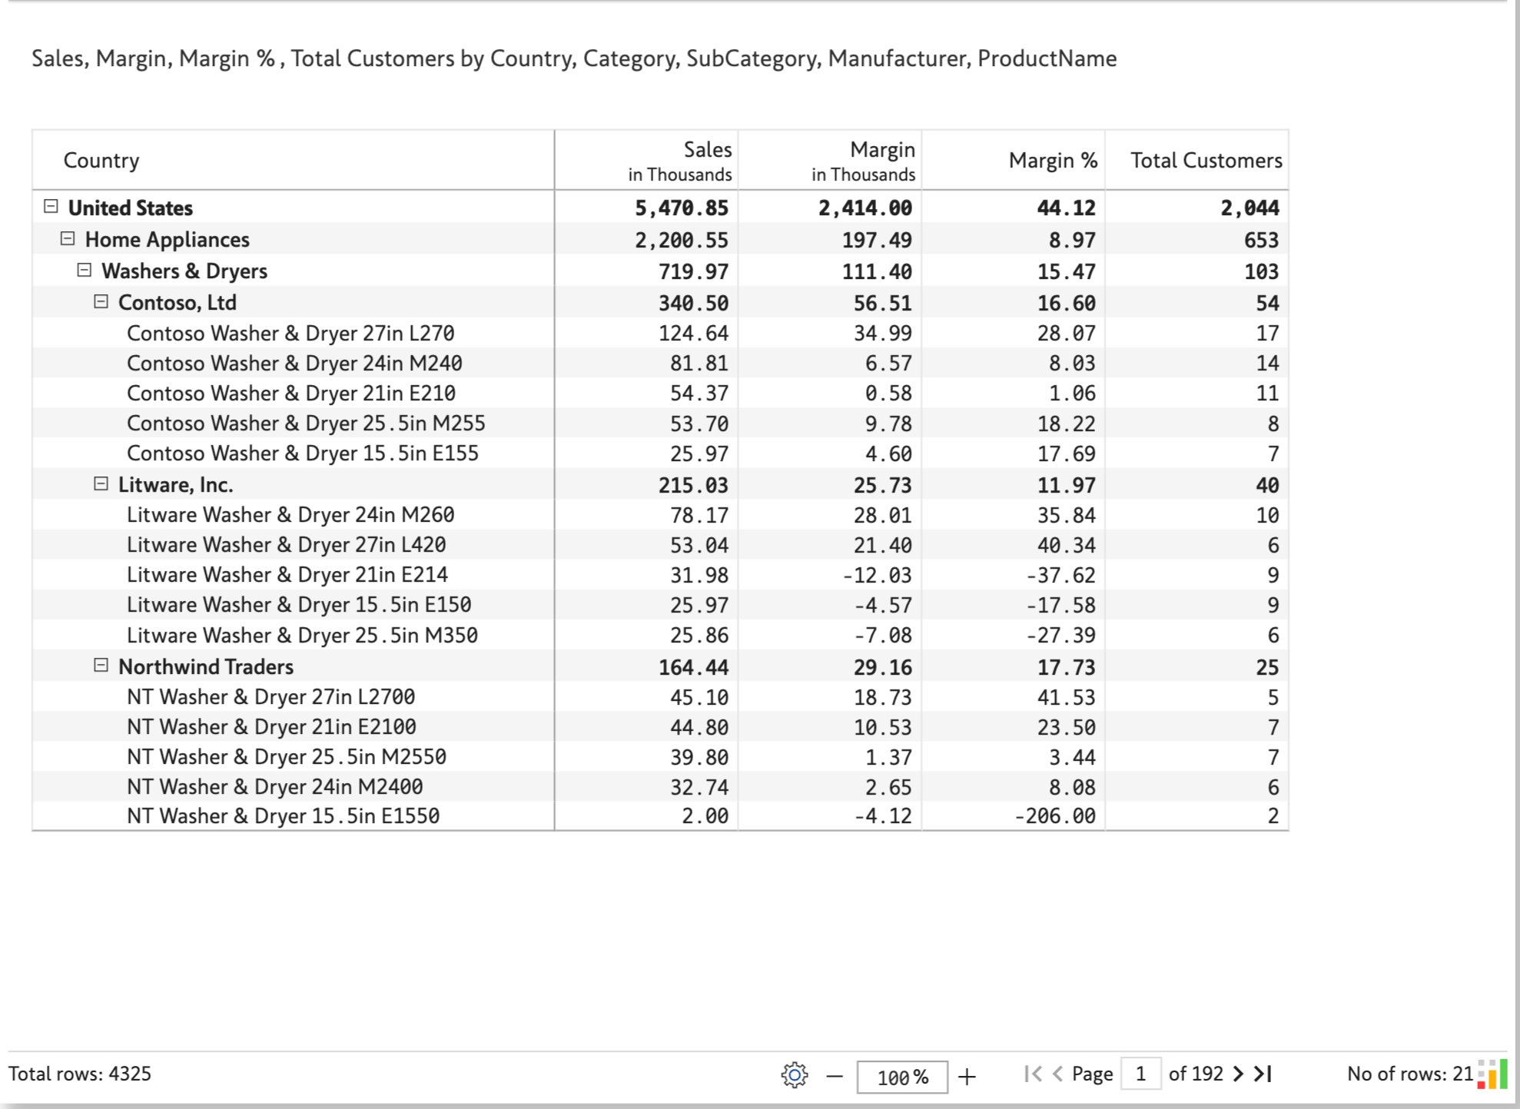Select Litware Washer & Dryer 25.5in M350 row
The height and width of the screenshot is (1109, 1520).
pos(660,635)
